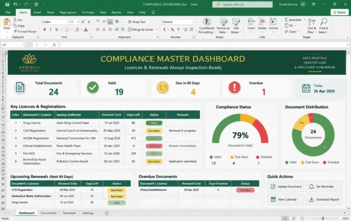Apply the Comma Style format
The image size is (351, 221).
coord(178,30)
